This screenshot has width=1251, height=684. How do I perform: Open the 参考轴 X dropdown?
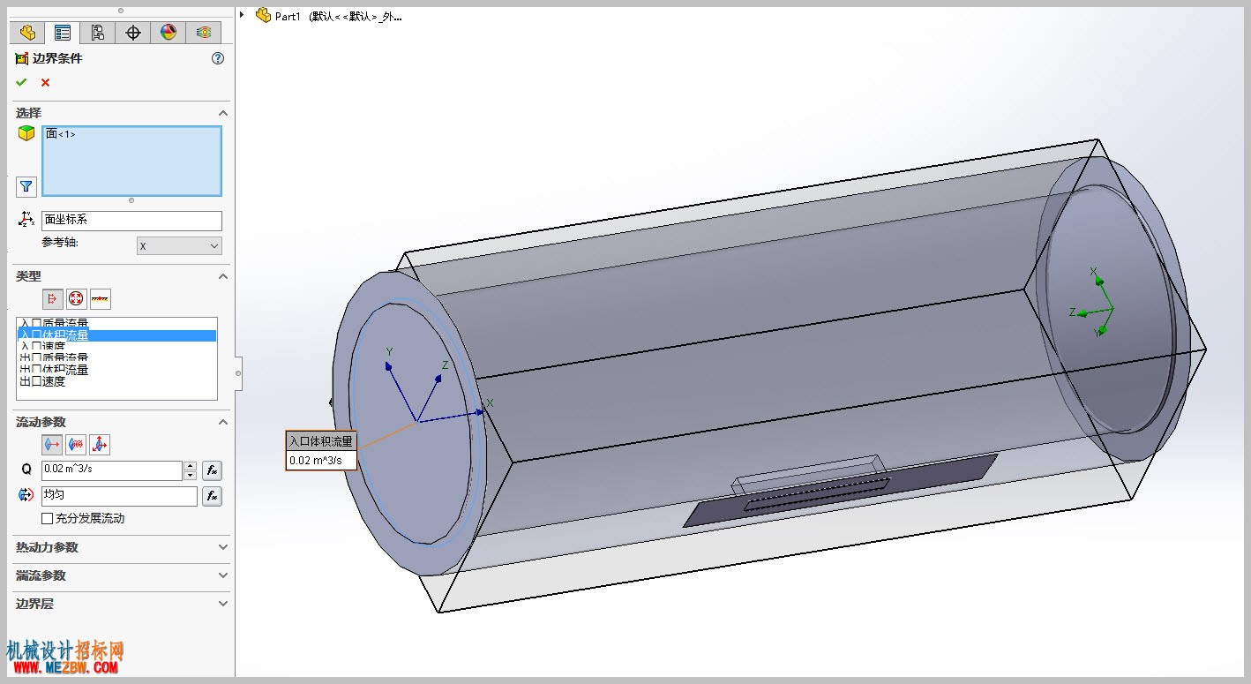point(179,246)
